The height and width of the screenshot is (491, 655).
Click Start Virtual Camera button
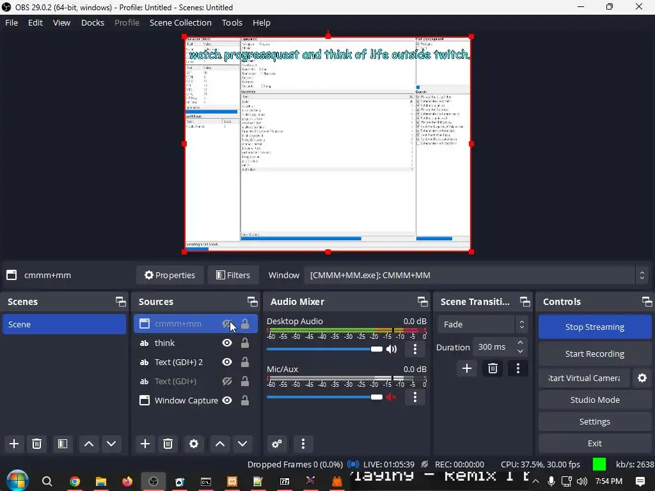(x=583, y=378)
